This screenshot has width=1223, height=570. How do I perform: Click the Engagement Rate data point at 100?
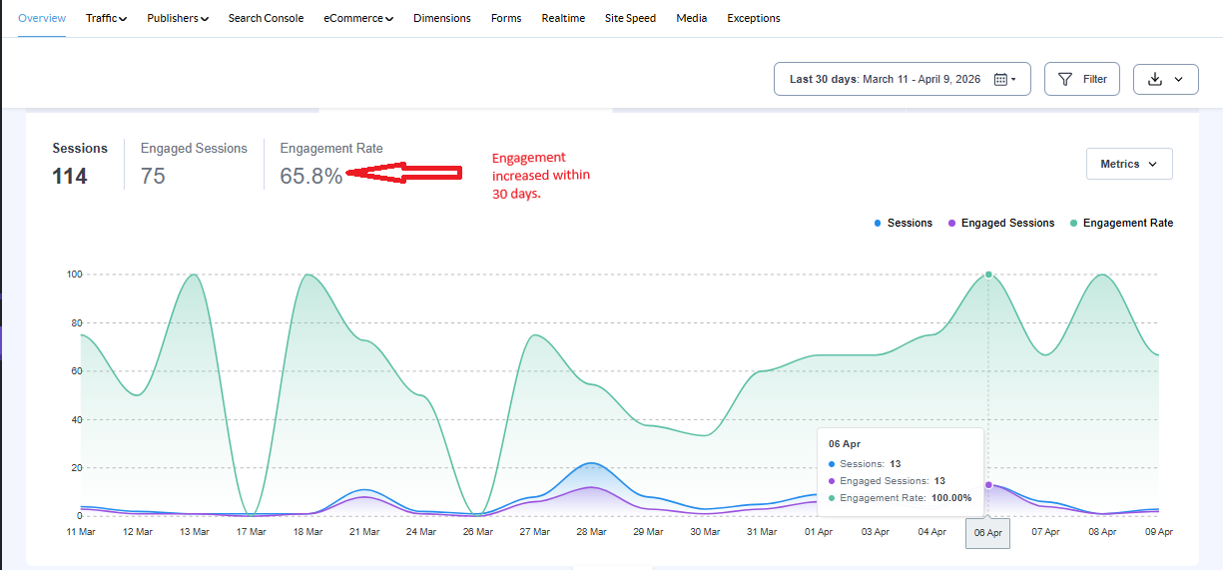(x=988, y=274)
